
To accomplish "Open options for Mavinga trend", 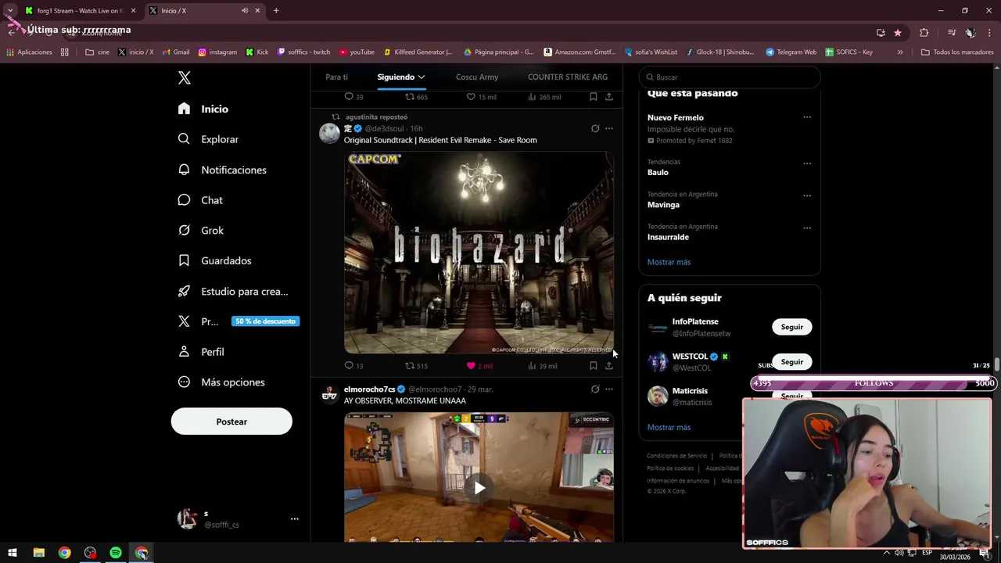I will tap(806, 195).
